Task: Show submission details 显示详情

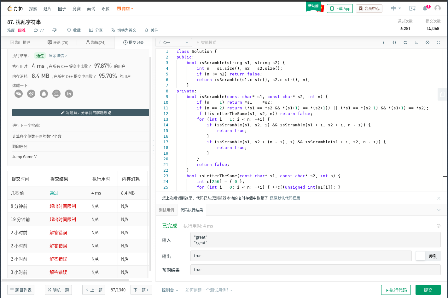Action: [x=58, y=56]
